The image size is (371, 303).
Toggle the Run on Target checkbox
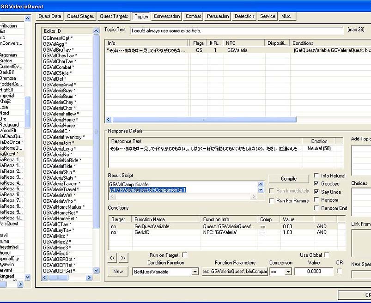(184, 255)
